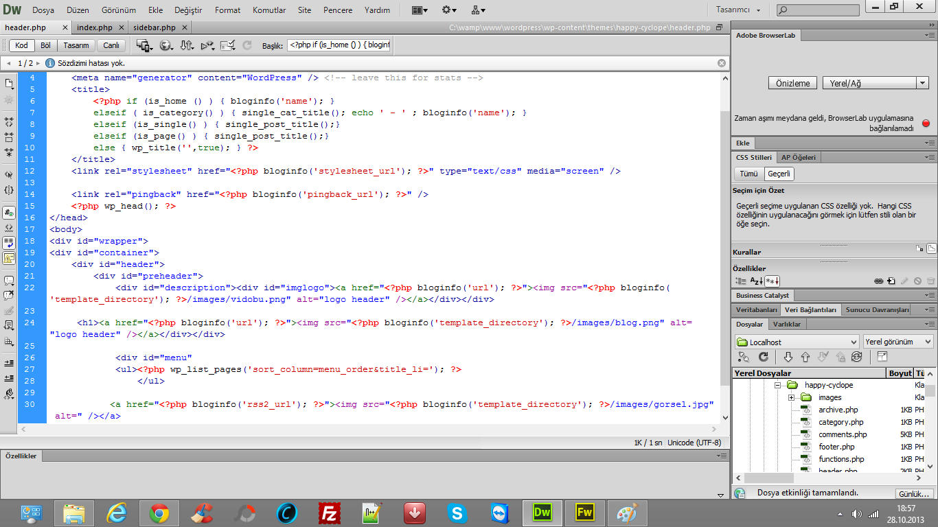Put files to remote server arrow
This screenshot has height=527, width=938.
pos(805,357)
